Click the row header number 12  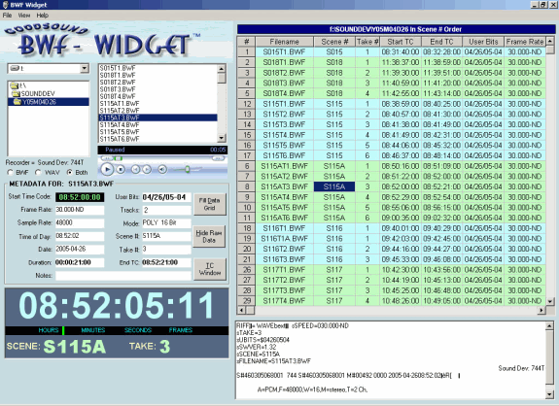coord(246,104)
